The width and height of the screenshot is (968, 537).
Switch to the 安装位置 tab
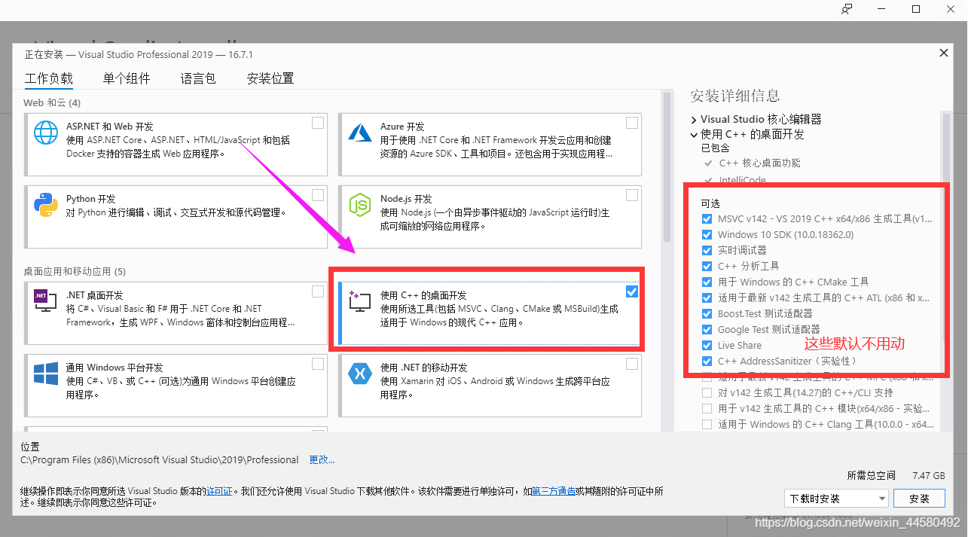coord(270,78)
